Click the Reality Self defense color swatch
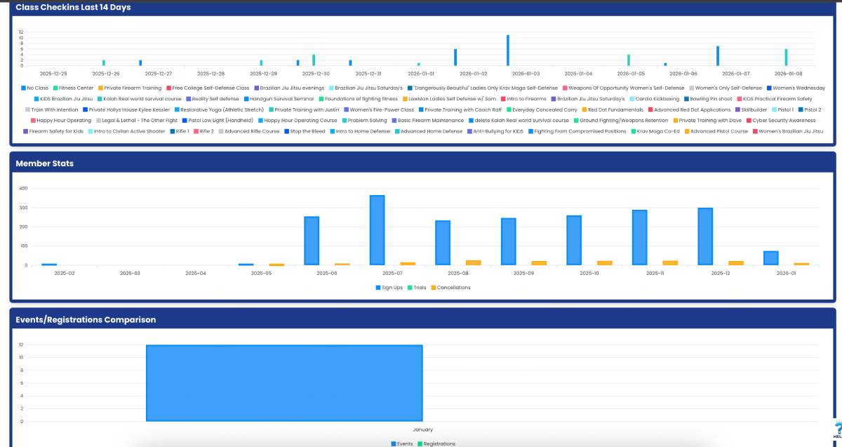The height and width of the screenshot is (447, 842). click(x=189, y=99)
